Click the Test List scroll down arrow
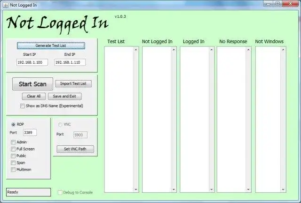Image resolution: width=301 pixels, height=203 pixels. [x=136, y=189]
